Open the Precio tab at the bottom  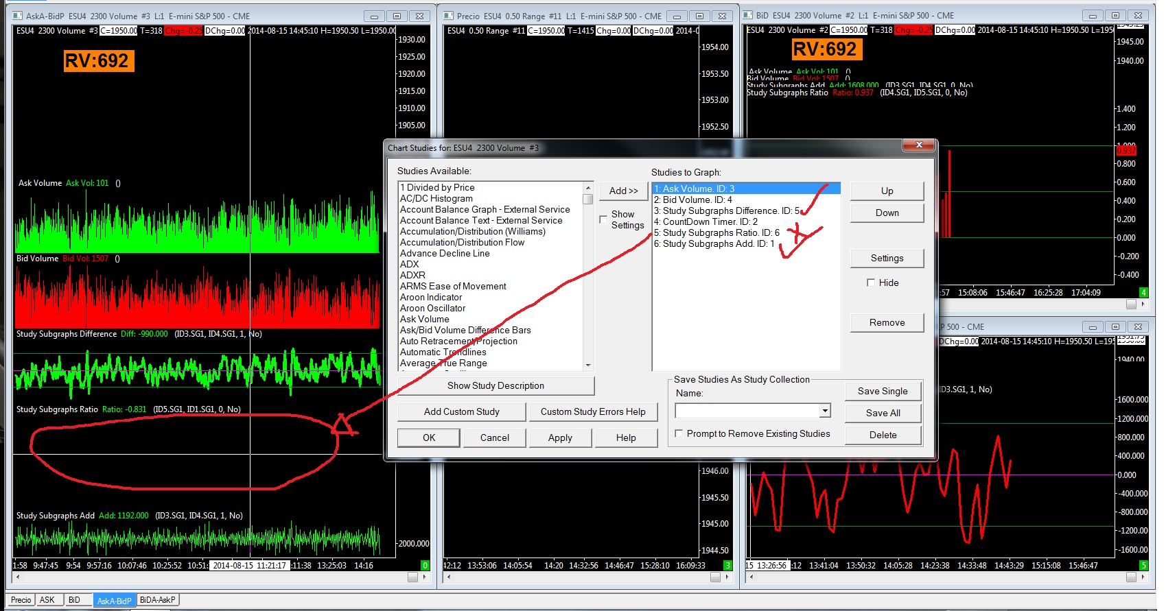click(21, 600)
